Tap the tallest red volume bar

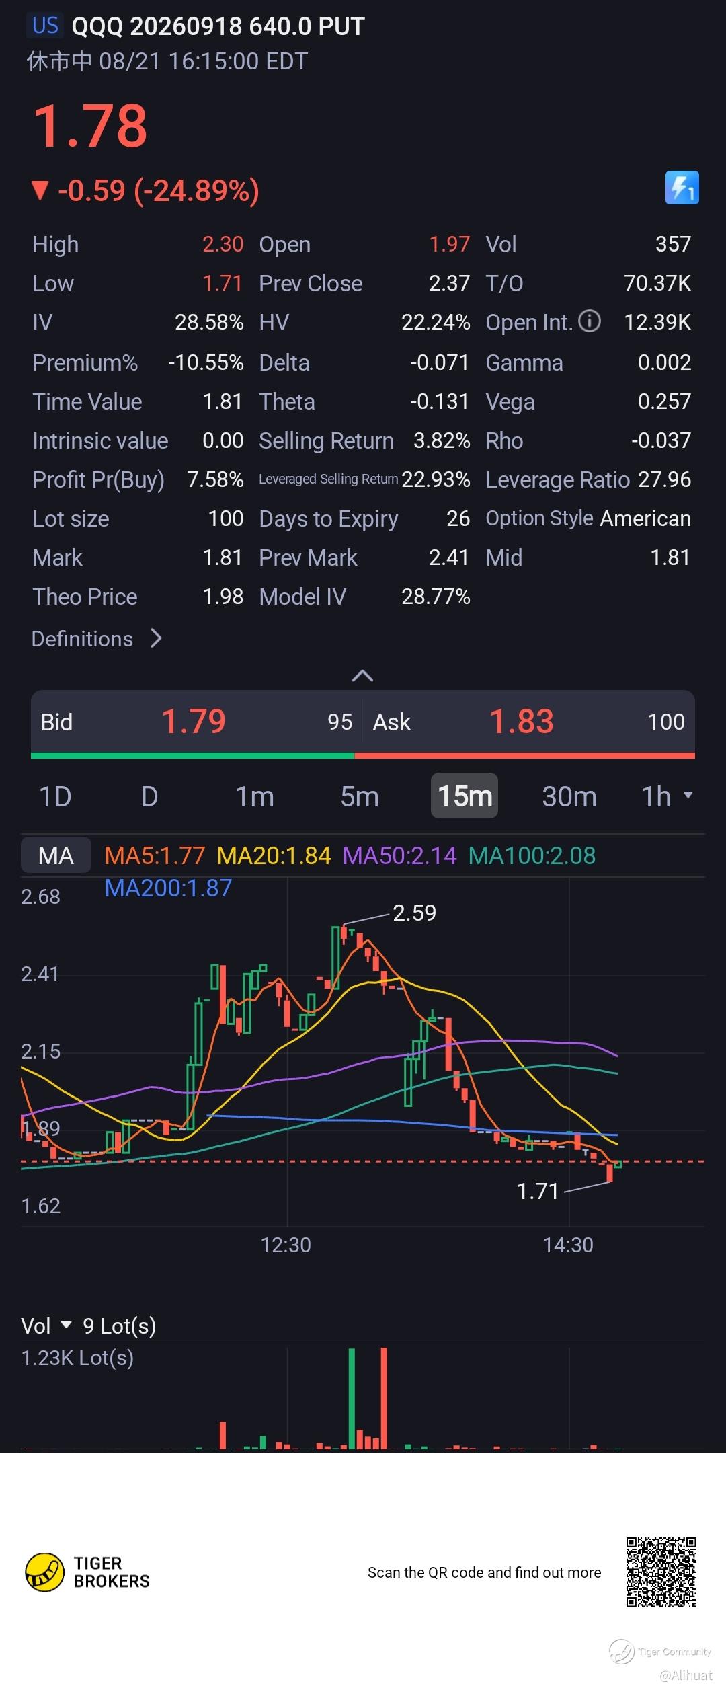[x=384, y=1398]
